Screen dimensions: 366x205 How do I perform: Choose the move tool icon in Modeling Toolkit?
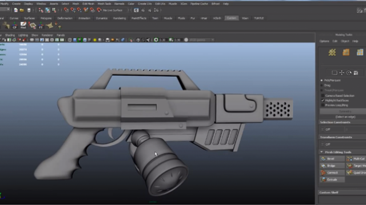[x=341, y=73]
